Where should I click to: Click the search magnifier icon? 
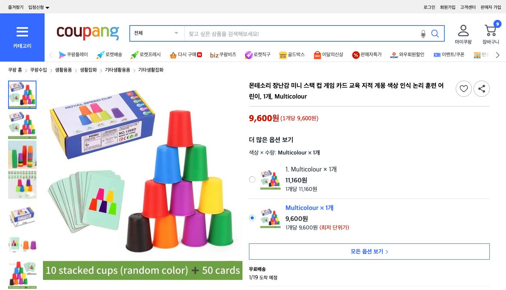tap(435, 34)
